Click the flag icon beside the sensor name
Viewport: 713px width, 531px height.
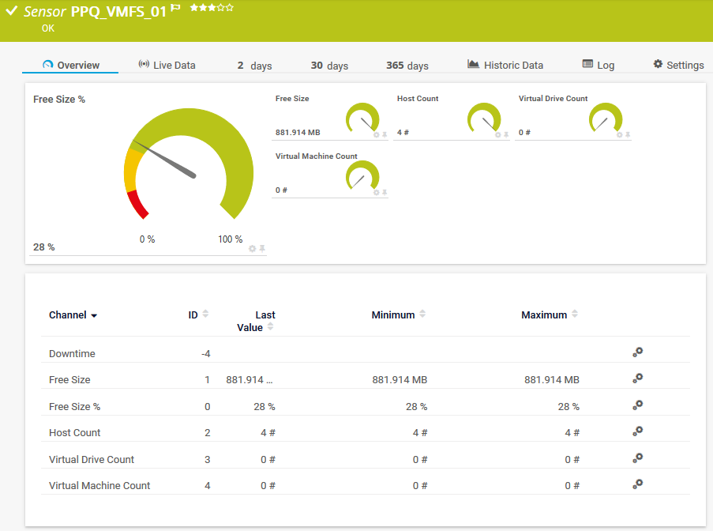[175, 8]
